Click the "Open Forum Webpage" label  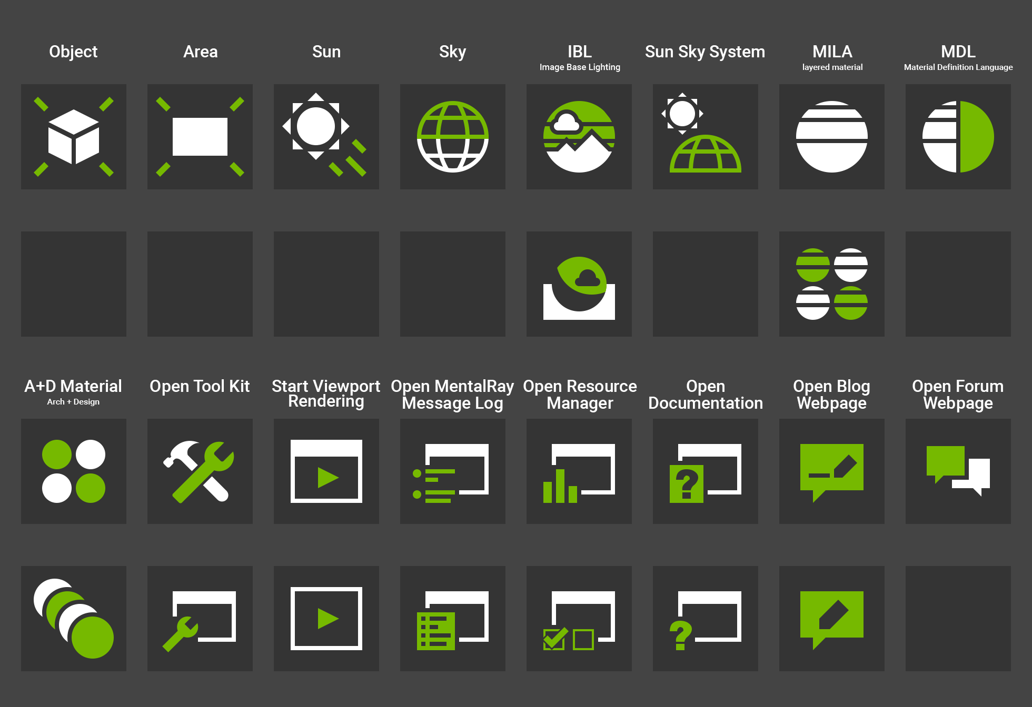[x=958, y=395]
